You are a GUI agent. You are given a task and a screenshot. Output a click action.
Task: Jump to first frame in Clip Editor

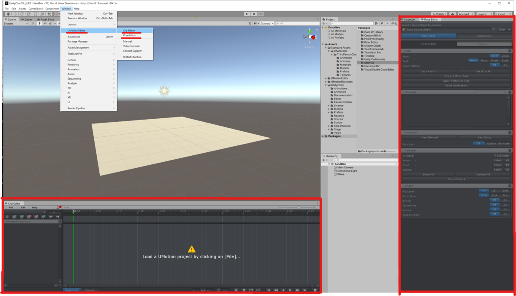pyautogui.click(x=269, y=290)
